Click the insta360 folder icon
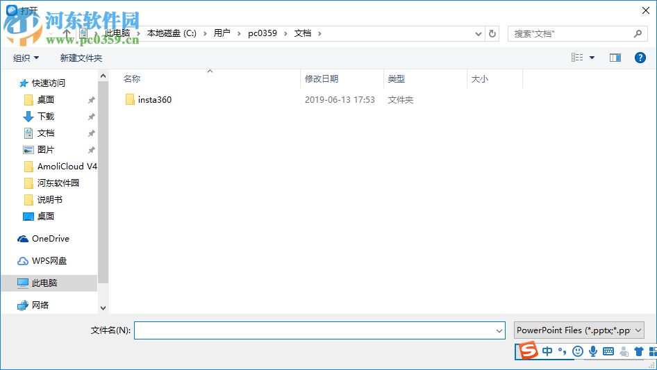 click(130, 100)
